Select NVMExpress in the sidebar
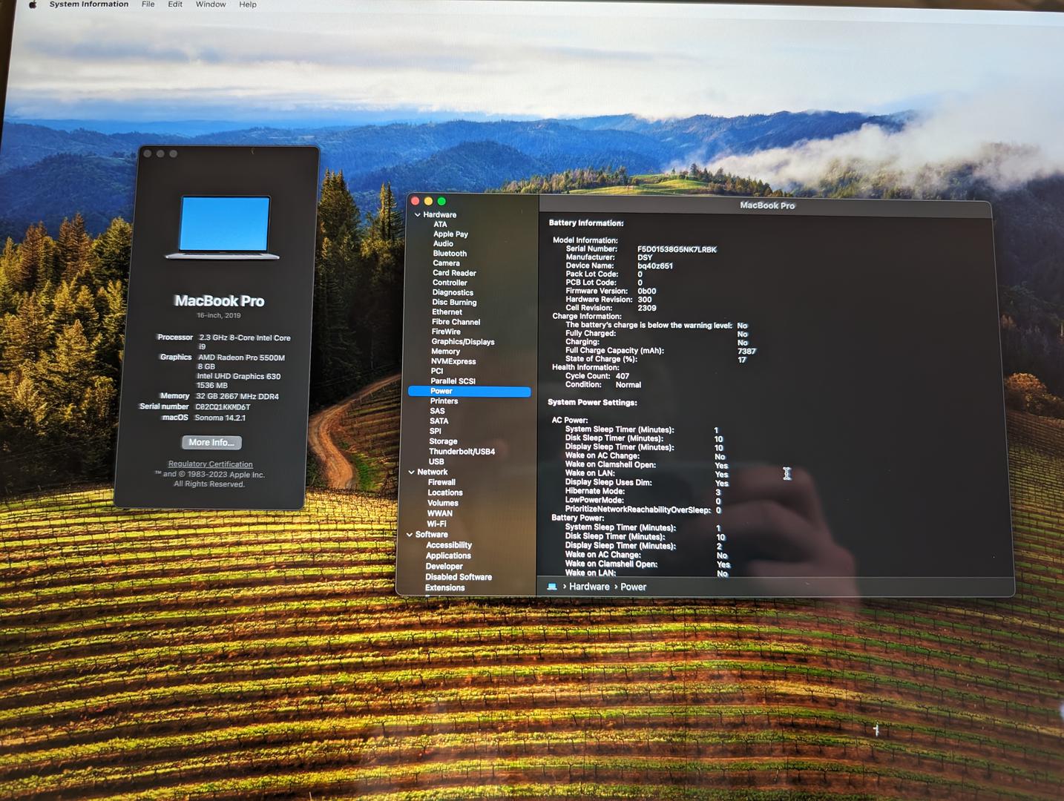 tap(453, 362)
